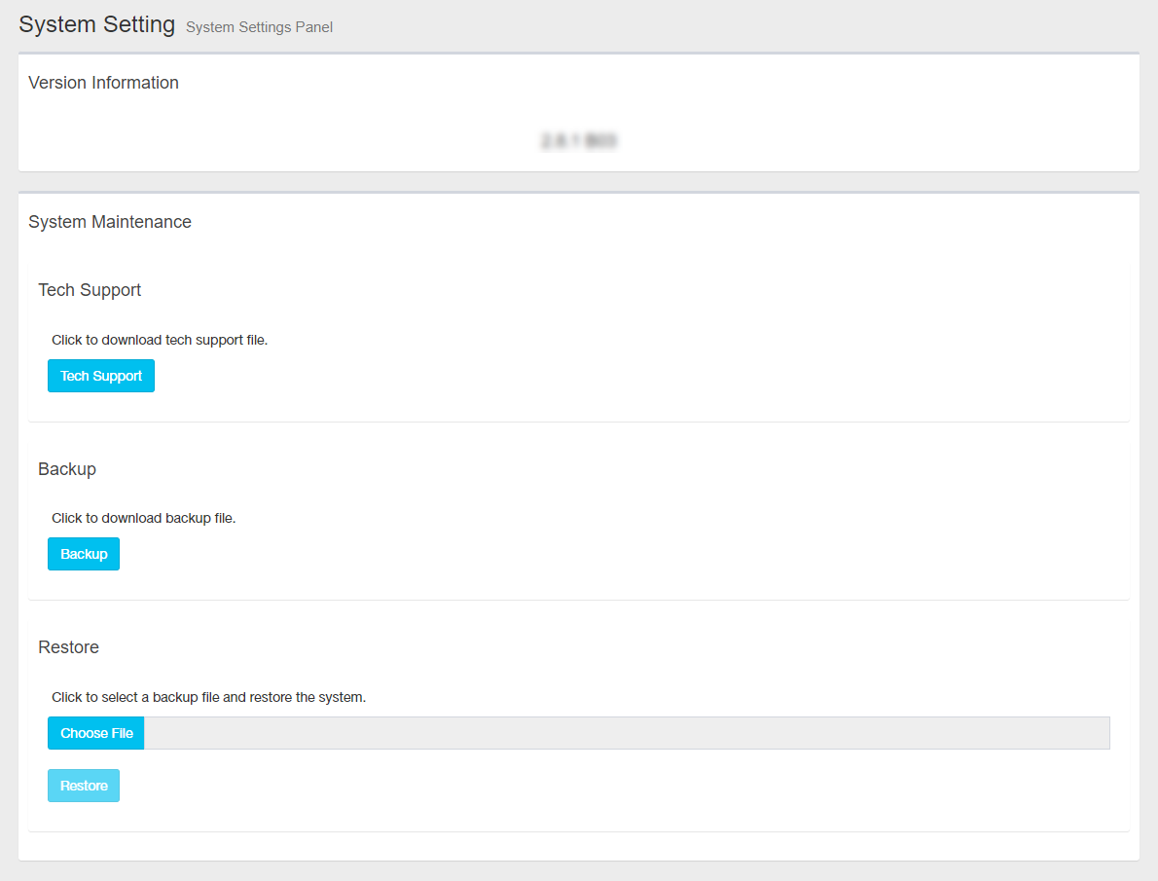Click the Version Information heading
This screenshot has height=881, width=1158.
103,83
